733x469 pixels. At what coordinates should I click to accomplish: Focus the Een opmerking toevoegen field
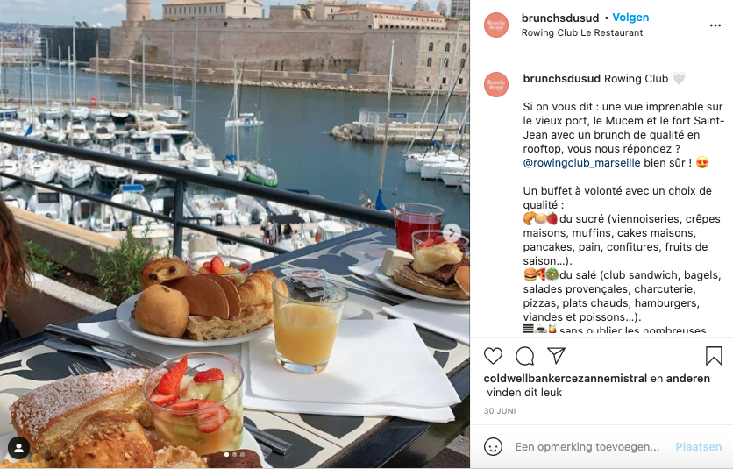coord(587,447)
